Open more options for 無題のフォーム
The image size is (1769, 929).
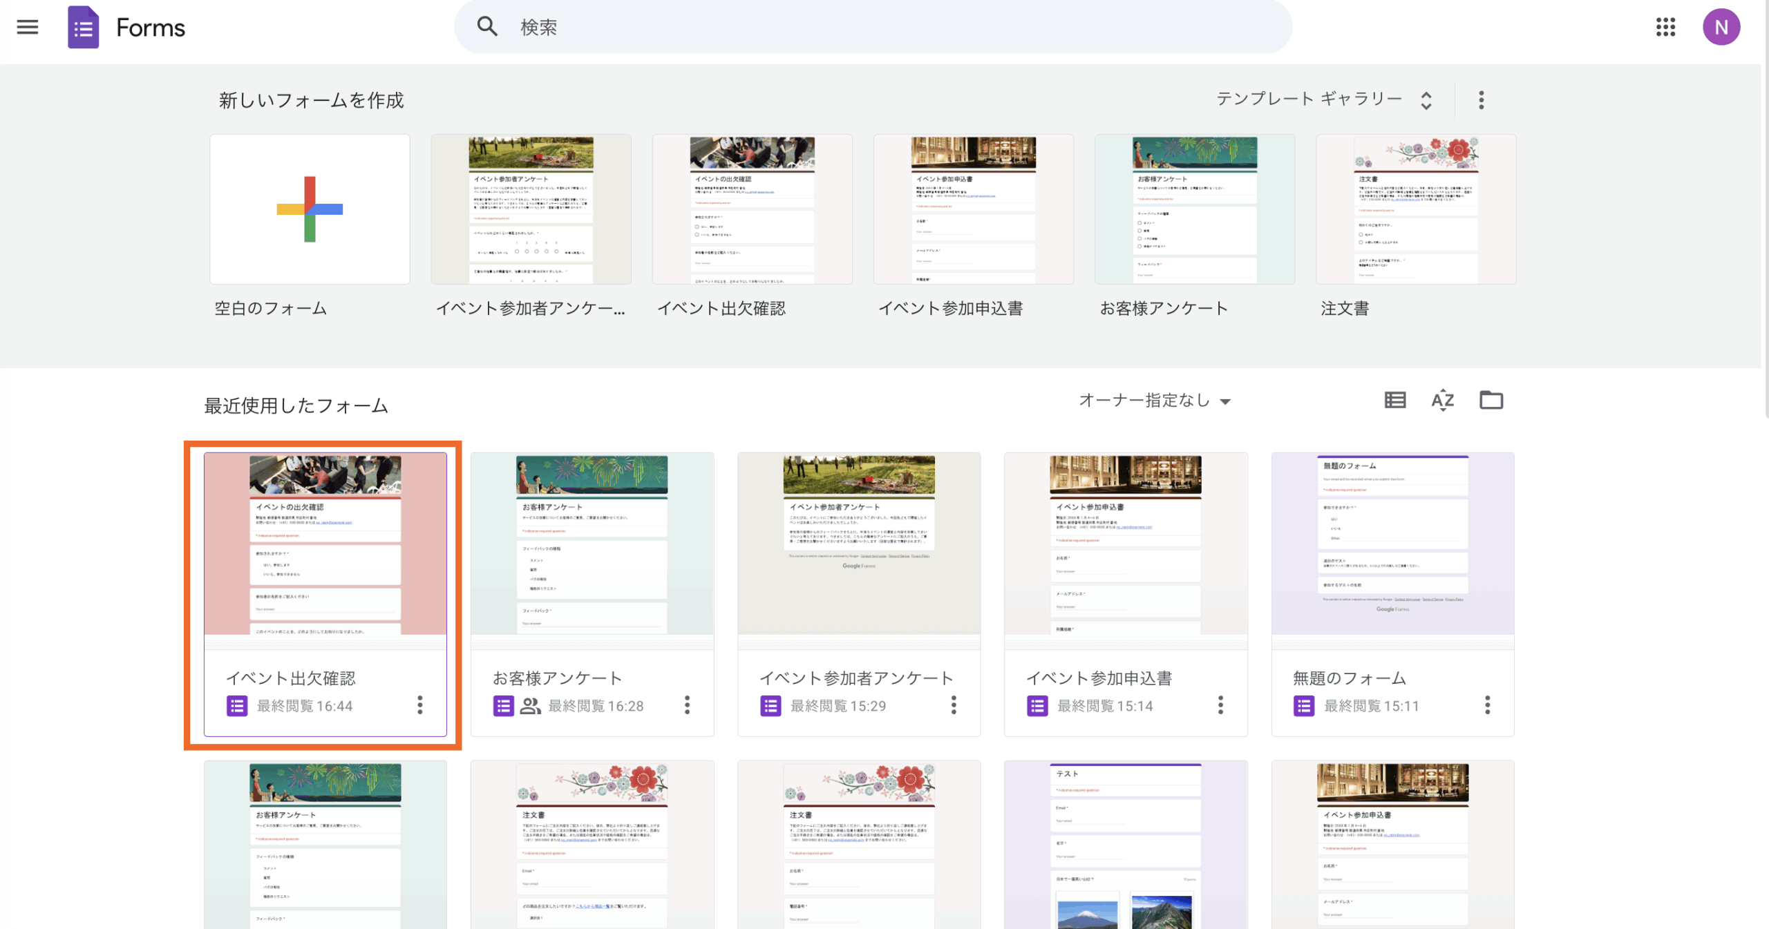[x=1487, y=705]
